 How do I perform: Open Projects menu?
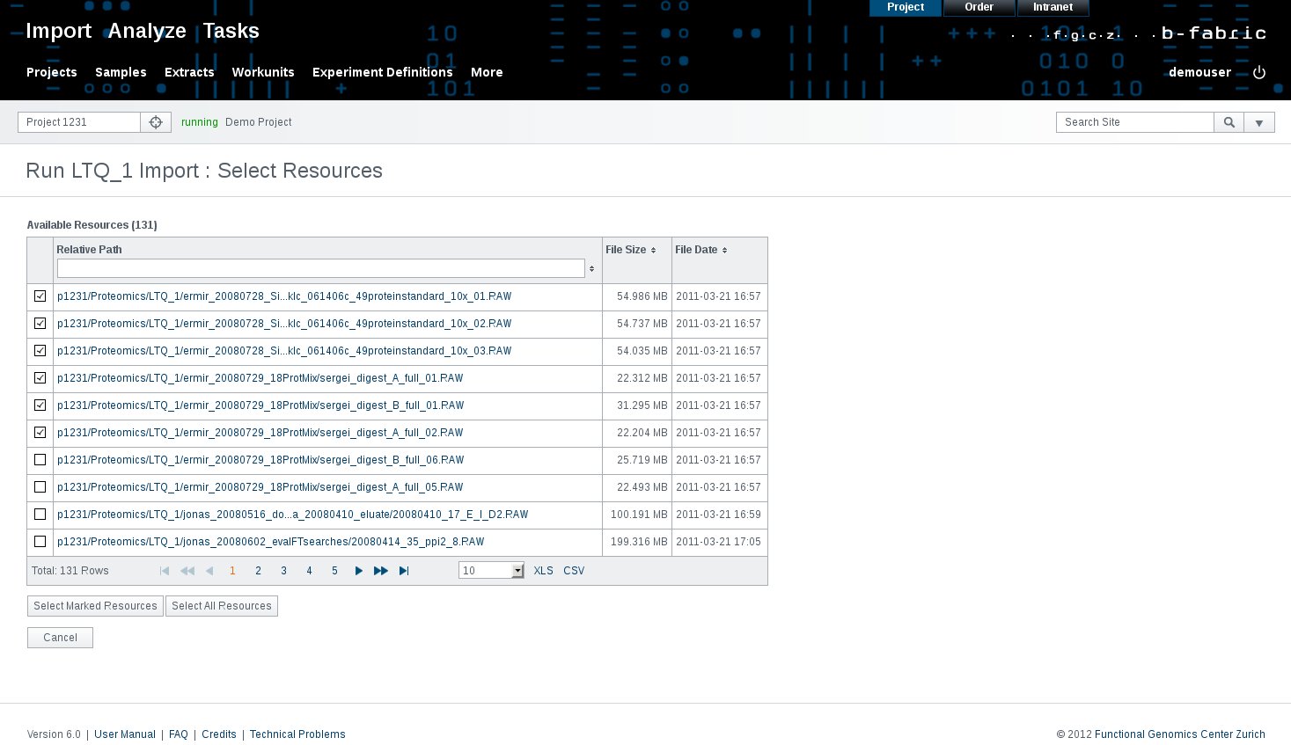click(52, 72)
